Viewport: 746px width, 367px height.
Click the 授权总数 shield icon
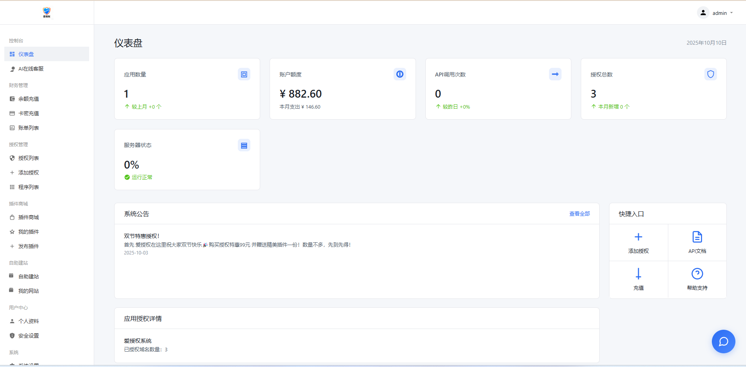(710, 74)
